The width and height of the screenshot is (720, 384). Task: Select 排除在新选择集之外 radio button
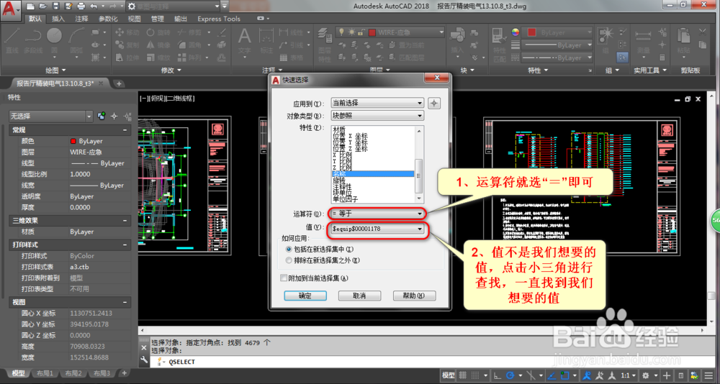[x=289, y=260]
